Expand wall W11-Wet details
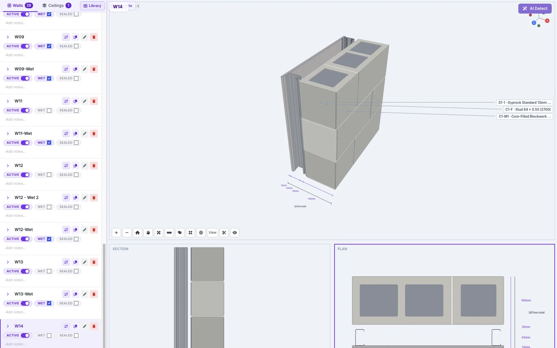 pyautogui.click(x=8, y=133)
